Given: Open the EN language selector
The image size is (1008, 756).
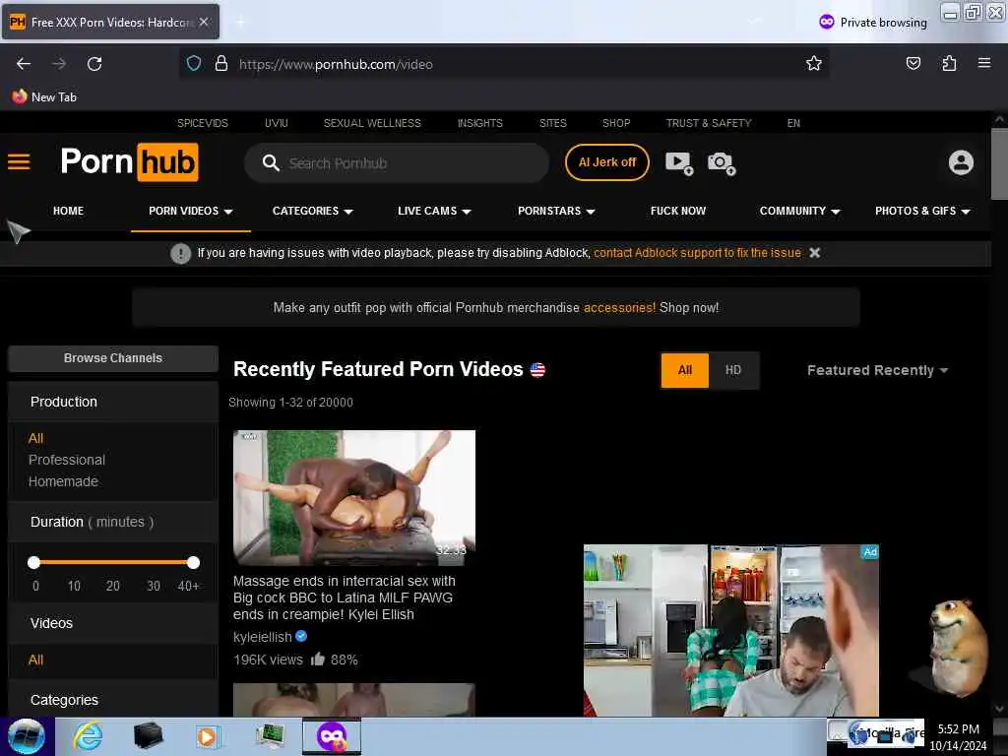Looking at the screenshot, I should pyautogui.click(x=793, y=123).
